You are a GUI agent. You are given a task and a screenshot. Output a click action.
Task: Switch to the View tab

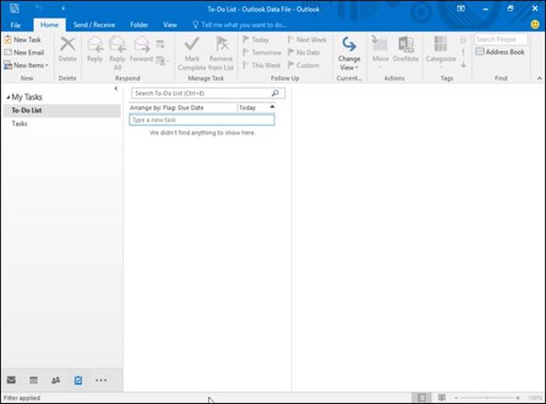click(170, 25)
